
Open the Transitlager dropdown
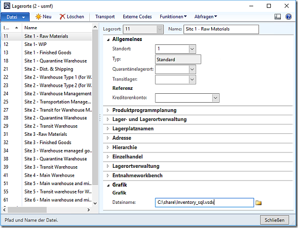pos(192,79)
